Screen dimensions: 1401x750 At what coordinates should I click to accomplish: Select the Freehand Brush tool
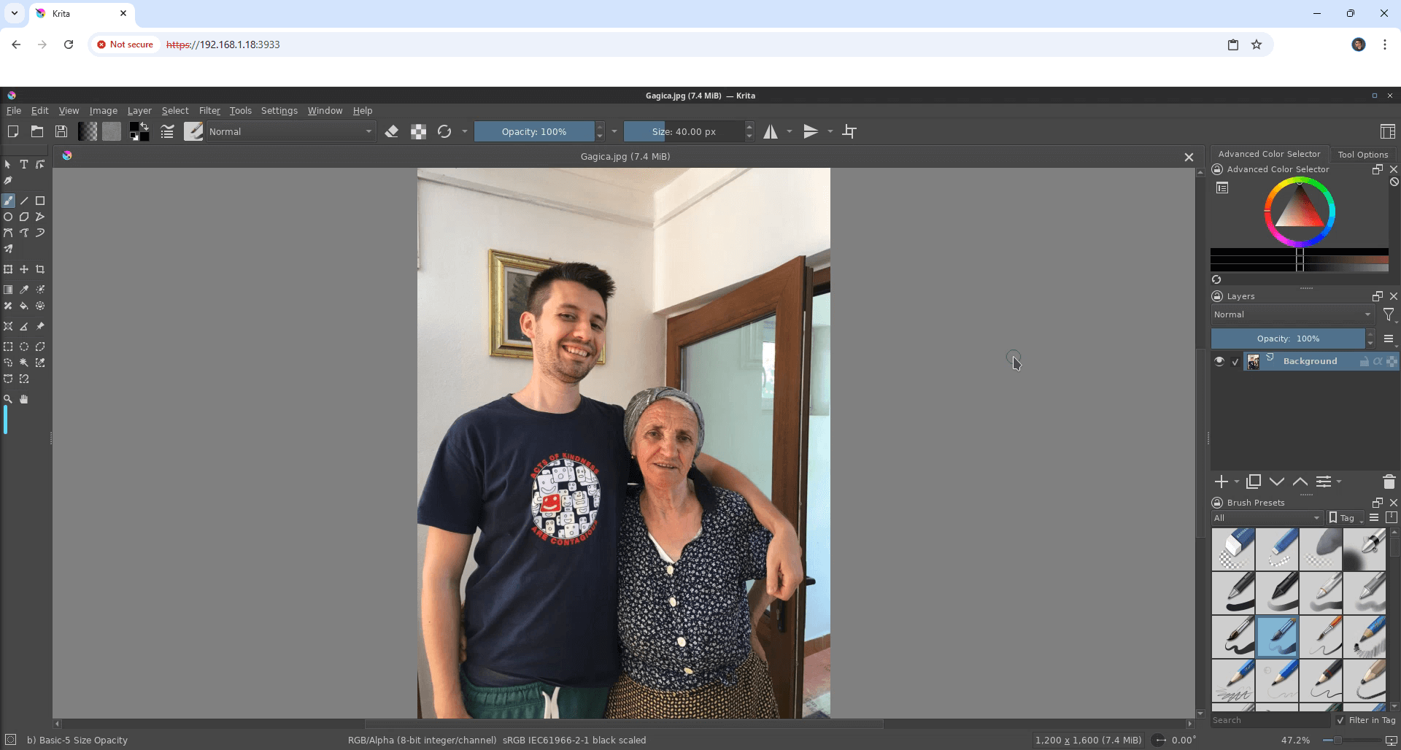pyautogui.click(x=8, y=201)
